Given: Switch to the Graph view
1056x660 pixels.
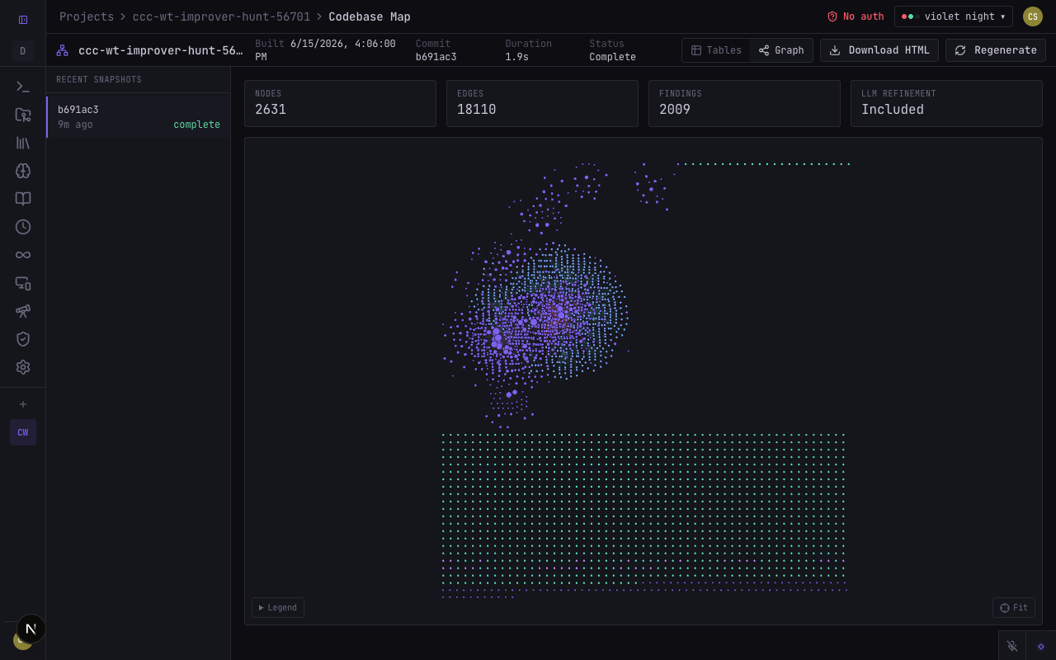Looking at the screenshot, I should pos(781,50).
